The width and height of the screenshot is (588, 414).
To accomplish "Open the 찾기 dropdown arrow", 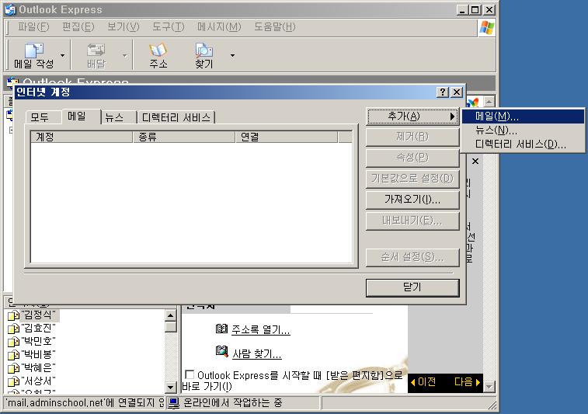I will click(x=231, y=56).
